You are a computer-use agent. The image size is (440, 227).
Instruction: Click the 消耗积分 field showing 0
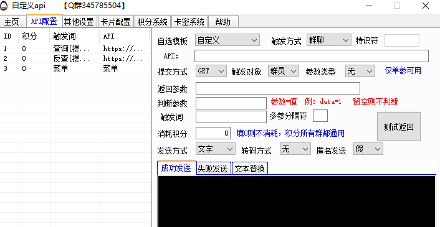[x=213, y=133]
